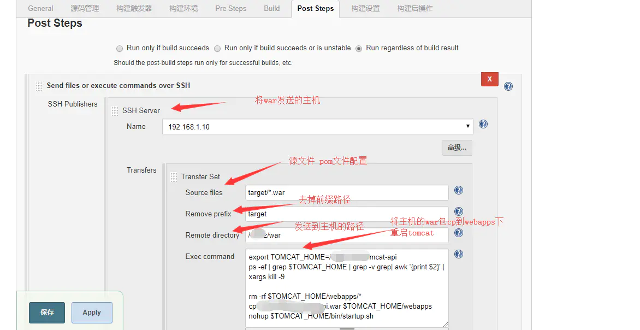Open help for SSH Server Name
The height and width of the screenshot is (330, 640).
click(x=483, y=124)
